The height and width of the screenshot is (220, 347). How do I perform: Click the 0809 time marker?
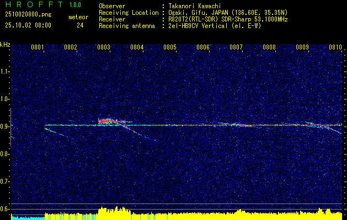pos(302,47)
